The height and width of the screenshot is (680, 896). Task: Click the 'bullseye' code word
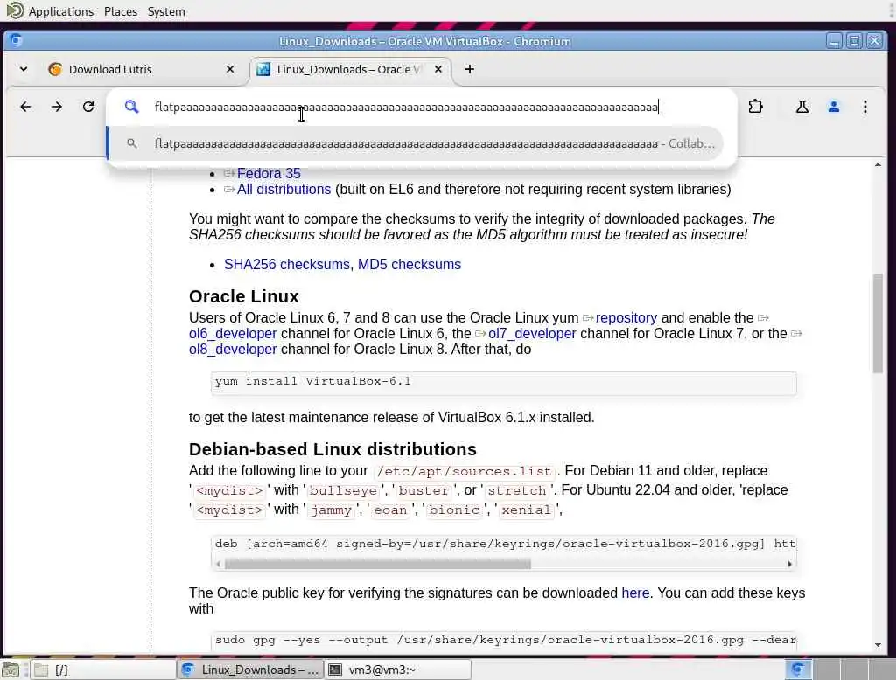tap(343, 491)
